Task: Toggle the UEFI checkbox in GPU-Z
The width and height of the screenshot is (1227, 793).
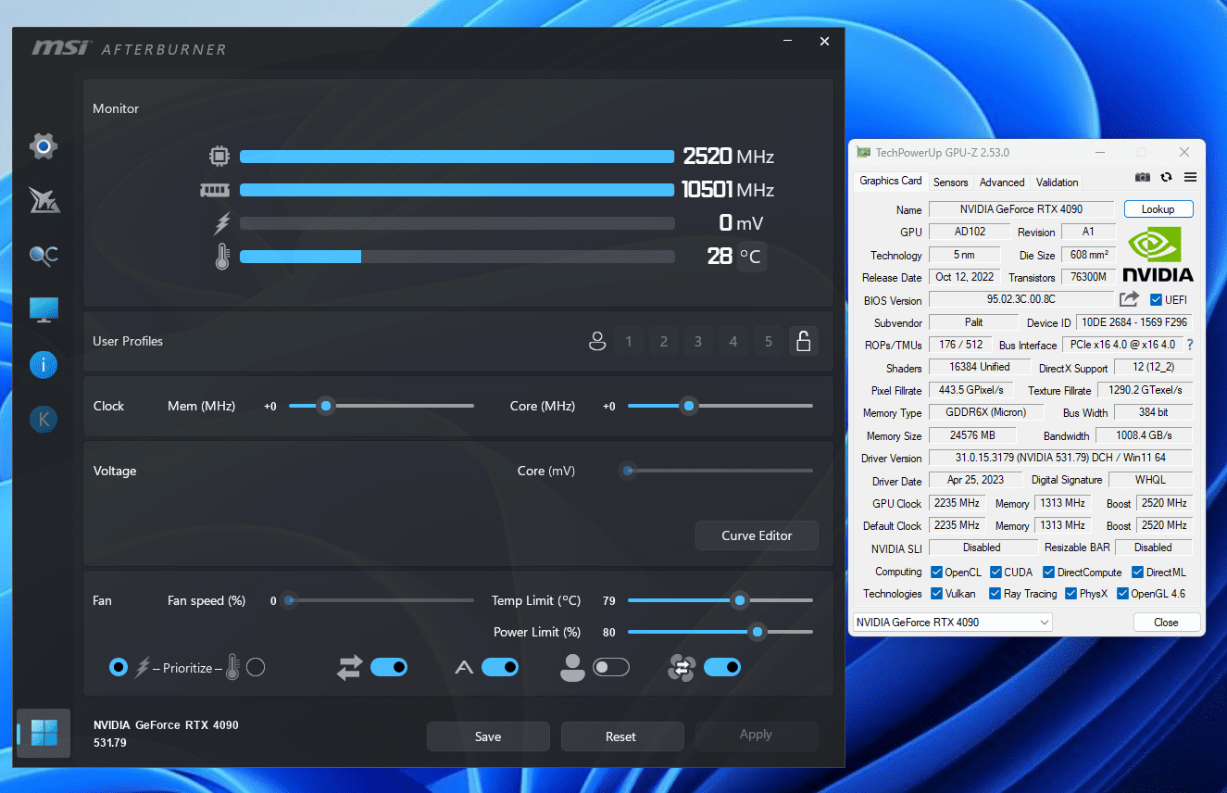Action: (1156, 299)
